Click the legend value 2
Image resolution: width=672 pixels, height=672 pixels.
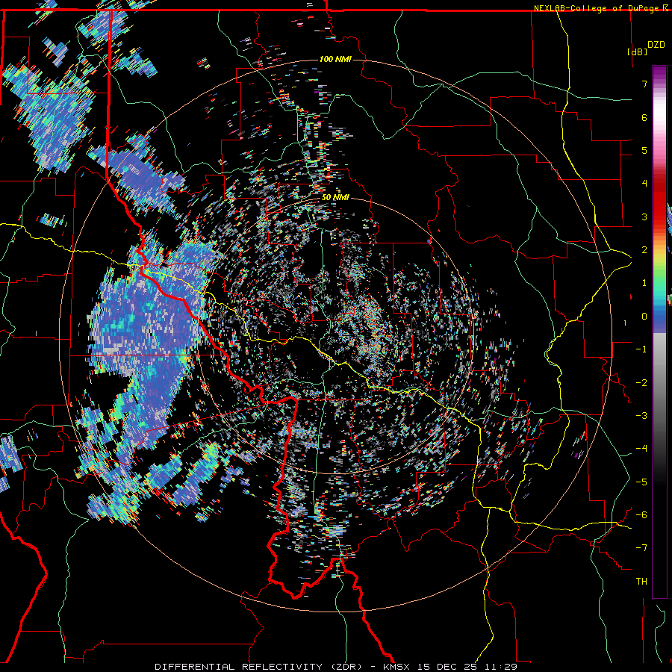tap(644, 250)
